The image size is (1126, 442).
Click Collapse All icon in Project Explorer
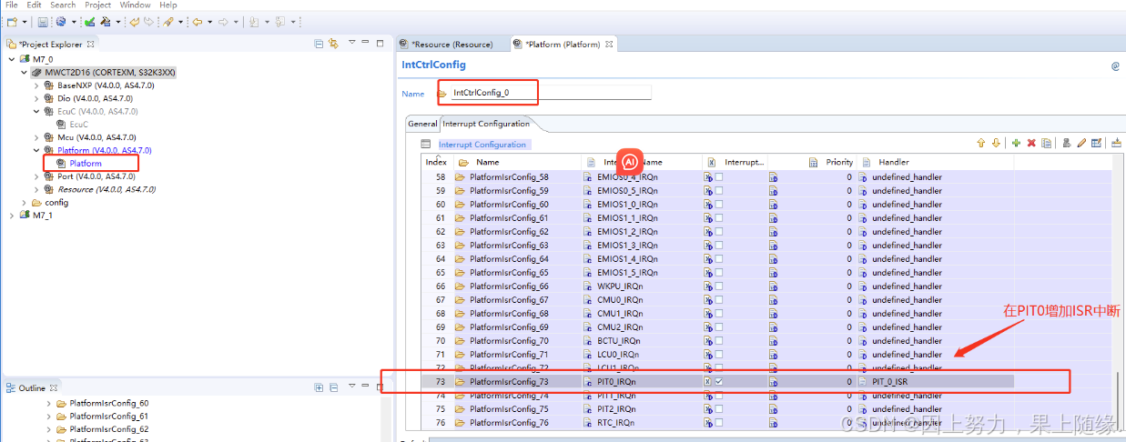click(x=319, y=44)
